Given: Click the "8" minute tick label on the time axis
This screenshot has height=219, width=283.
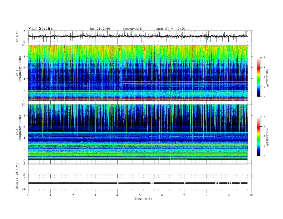Looking at the screenshot, I should click(207, 195).
